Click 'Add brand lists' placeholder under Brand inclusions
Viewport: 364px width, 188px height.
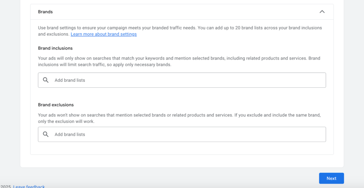[70, 80]
